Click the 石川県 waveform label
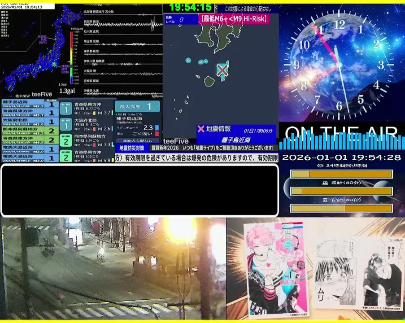Viewport: 405px width, 323px height. (x=91, y=31)
